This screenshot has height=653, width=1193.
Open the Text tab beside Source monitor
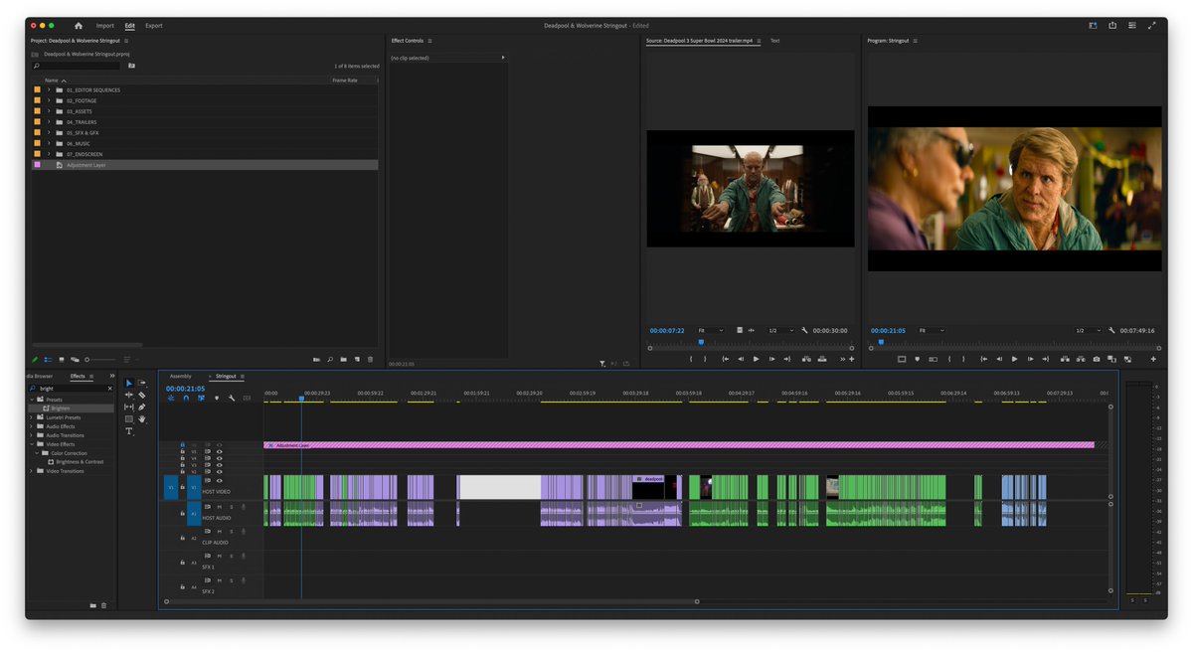[774, 41]
